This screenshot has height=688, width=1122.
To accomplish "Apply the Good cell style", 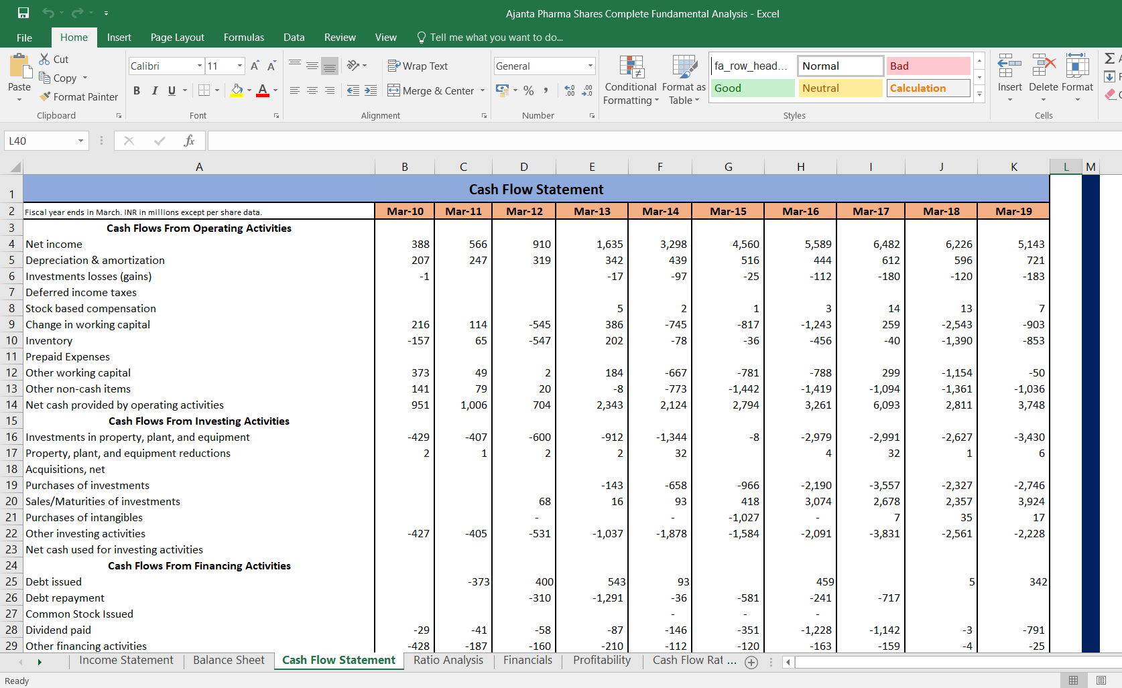I will 753,88.
